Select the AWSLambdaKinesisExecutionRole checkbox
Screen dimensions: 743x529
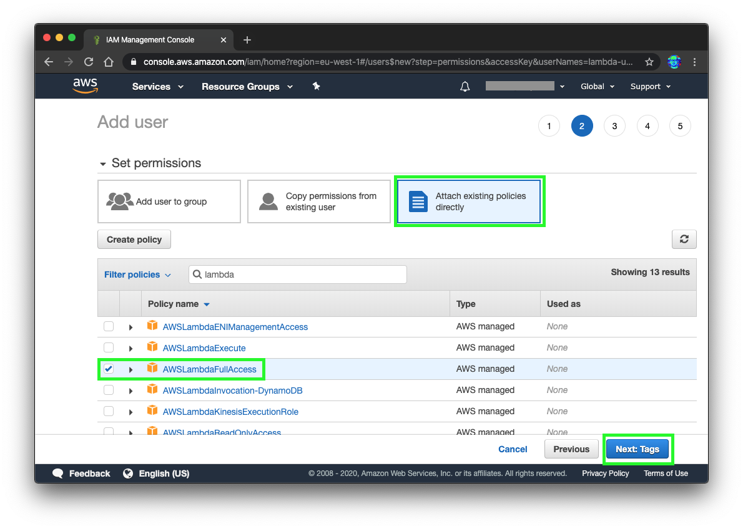point(109,411)
